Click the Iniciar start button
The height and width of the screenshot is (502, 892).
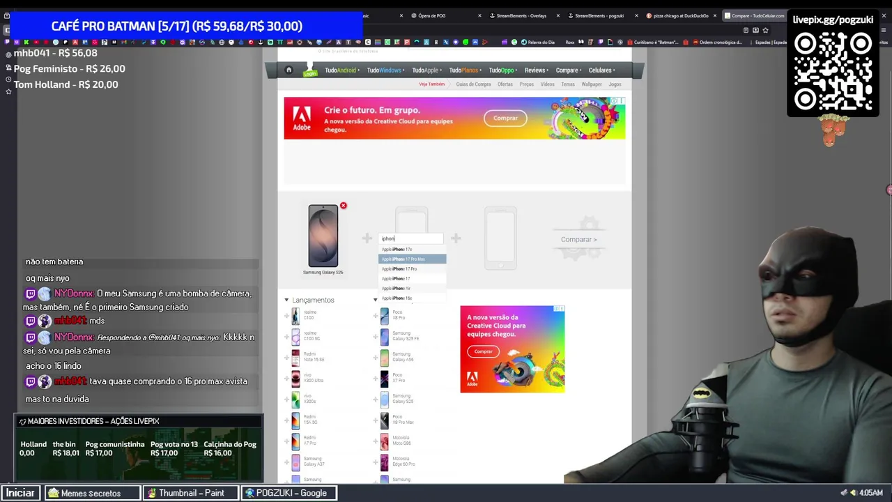[20, 493]
